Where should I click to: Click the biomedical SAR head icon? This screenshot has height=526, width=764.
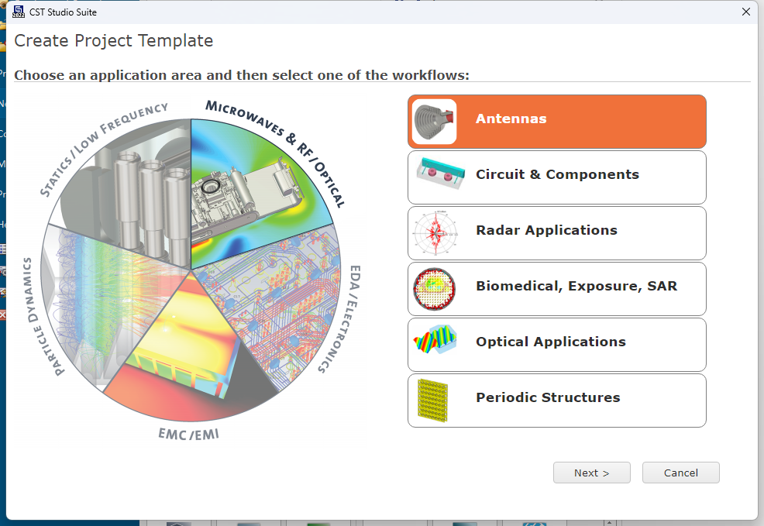pos(434,289)
